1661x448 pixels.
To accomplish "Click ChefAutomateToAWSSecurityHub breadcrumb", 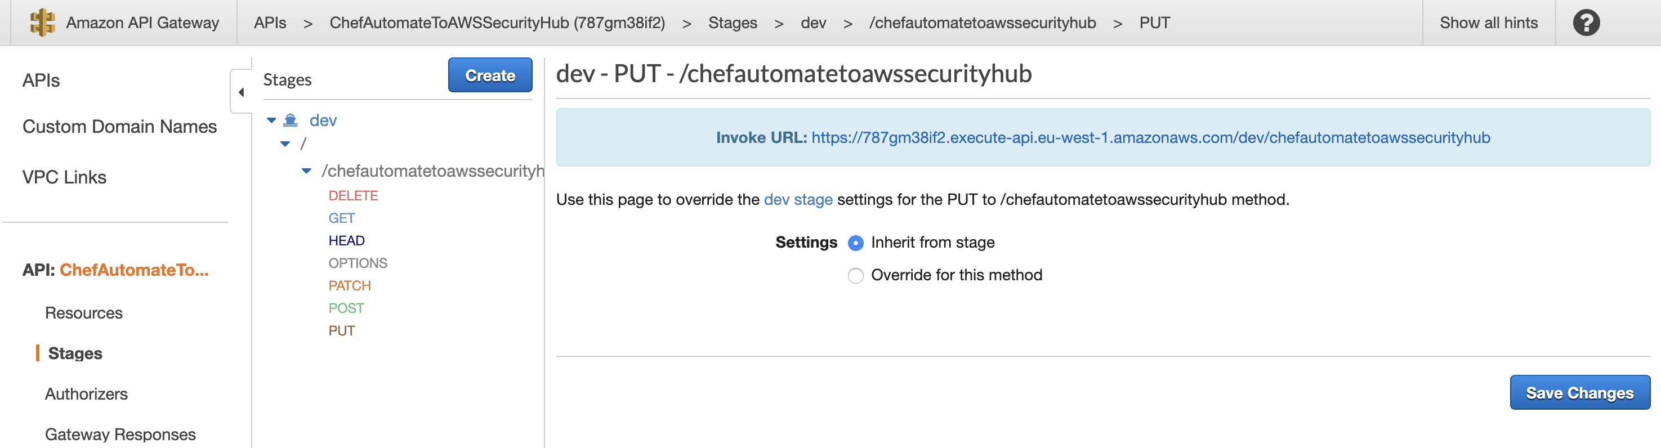I will [497, 23].
